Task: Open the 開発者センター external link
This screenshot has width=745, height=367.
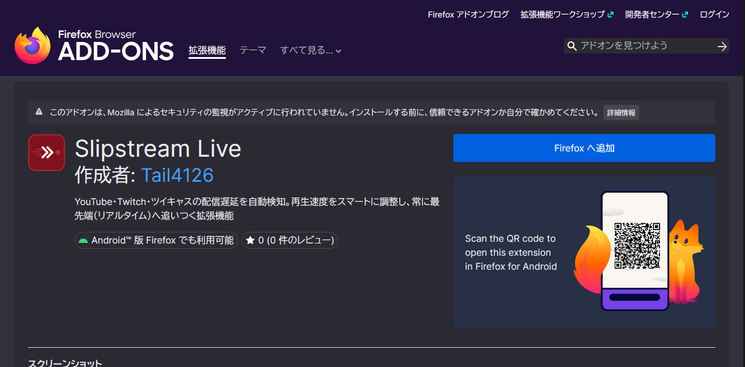Action: 657,15
